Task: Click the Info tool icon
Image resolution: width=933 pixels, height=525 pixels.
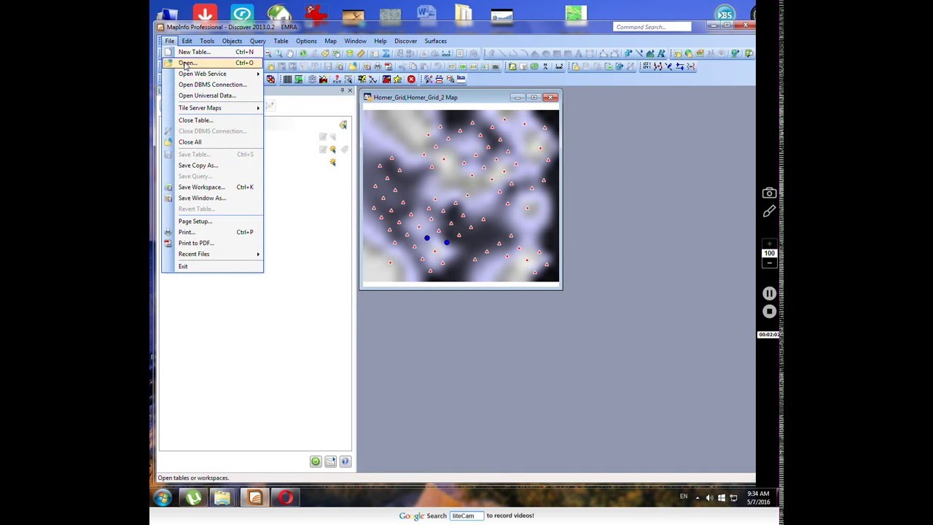Action: [303, 53]
